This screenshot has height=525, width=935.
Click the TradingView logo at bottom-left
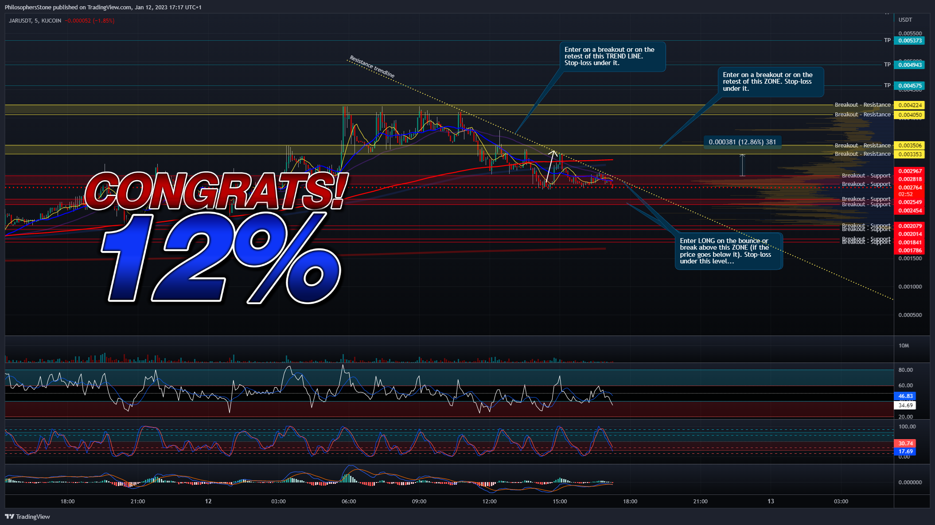[x=27, y=517]
